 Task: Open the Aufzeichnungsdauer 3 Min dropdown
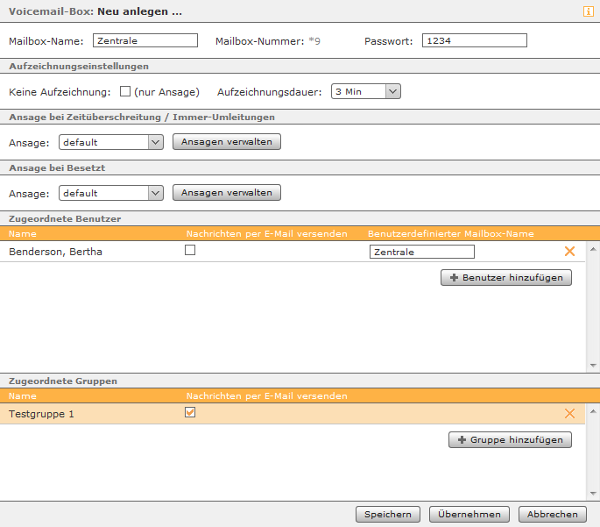(x=366, y=91)
